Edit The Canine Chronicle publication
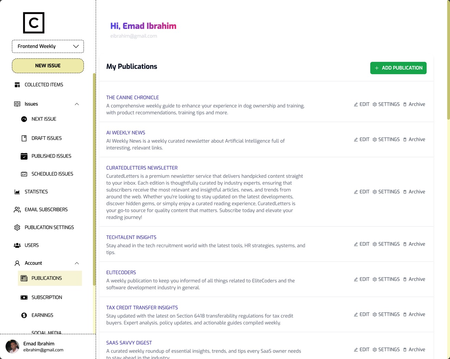Image resolution: width=450 pixels, height=359 pixels. [x=362, y=104]
